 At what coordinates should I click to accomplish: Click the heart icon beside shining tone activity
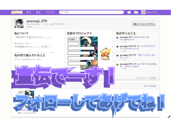[117, 47]
